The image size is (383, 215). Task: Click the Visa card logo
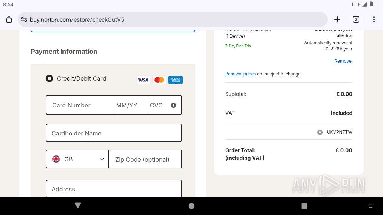tap(143, 80)
